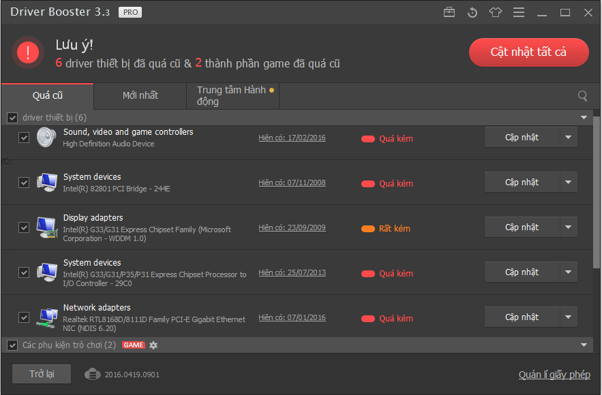Image resolution: width=602 pixels, height=395 pixels.
Task: Click the database version icon at bottom
Action: (x=92, y=375)
